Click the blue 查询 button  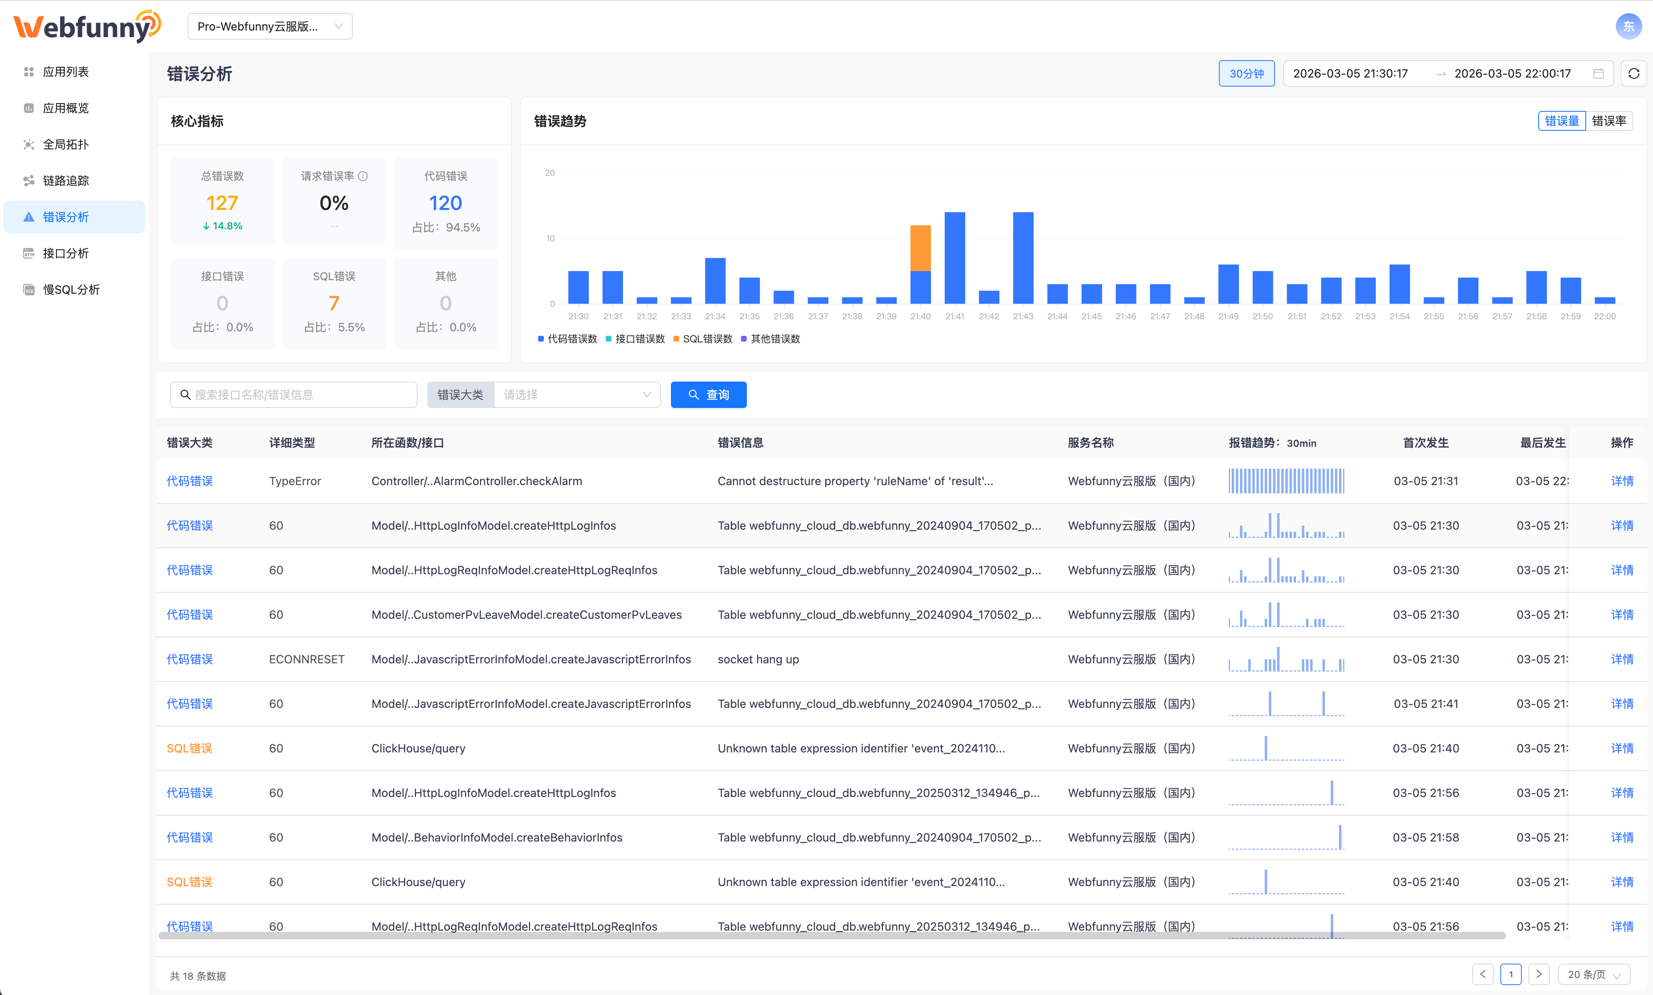click(708, 395)
